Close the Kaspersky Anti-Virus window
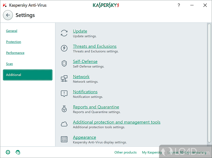Viewport: 212px width, 158px height. pyautogui.click(x=205, y=5)
